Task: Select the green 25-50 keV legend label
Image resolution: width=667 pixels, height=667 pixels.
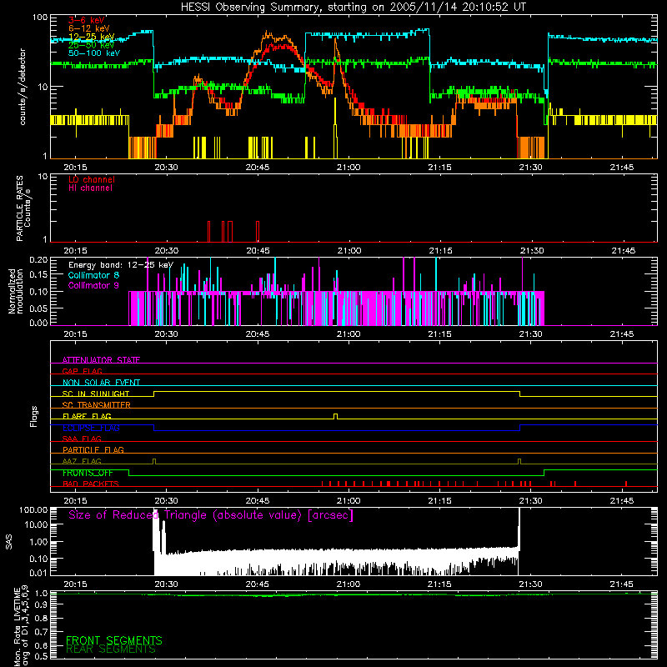Action: [92, 45]
